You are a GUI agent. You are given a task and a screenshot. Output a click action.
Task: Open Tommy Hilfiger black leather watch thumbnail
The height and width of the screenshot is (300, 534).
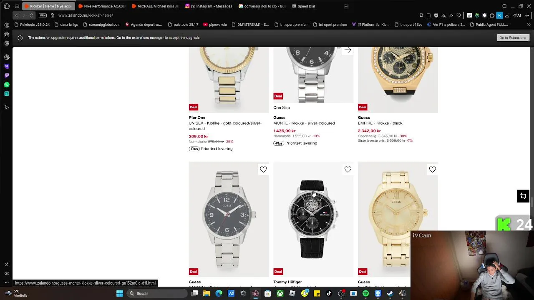click(313, 219)
